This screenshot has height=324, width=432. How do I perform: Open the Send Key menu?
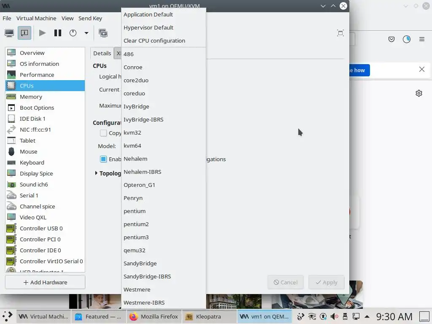90,18
